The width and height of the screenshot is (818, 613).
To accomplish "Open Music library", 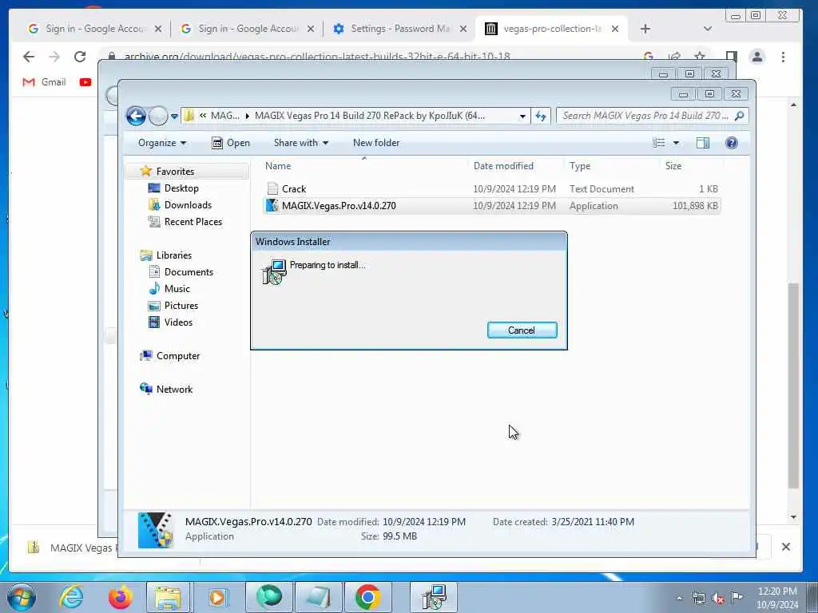I will (x=177, y=288).
